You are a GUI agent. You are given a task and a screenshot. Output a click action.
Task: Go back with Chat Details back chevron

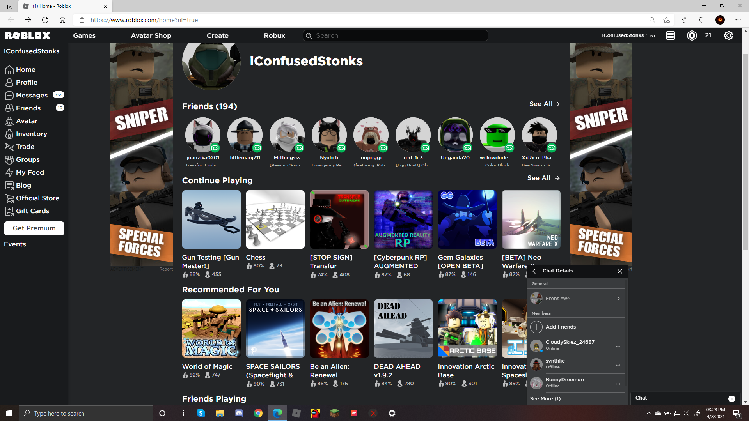[534, 271]
